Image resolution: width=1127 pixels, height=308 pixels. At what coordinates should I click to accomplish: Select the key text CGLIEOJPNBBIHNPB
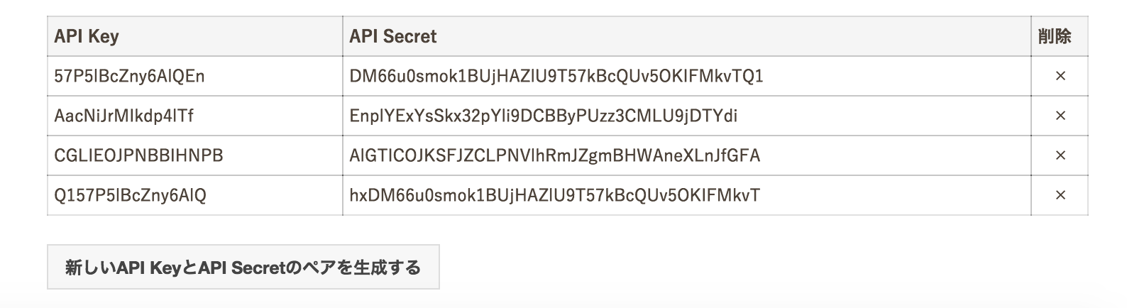[138, 155]
